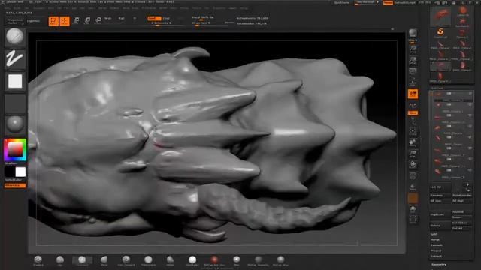Click the Move view icon in right shelf
This screenshot has width=481, height=270.
413,143
